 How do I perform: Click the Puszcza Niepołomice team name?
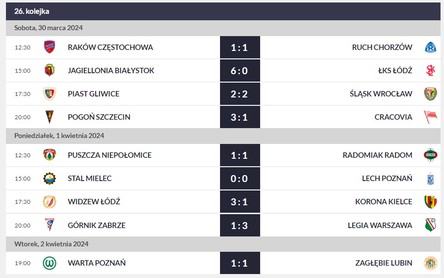110,155
